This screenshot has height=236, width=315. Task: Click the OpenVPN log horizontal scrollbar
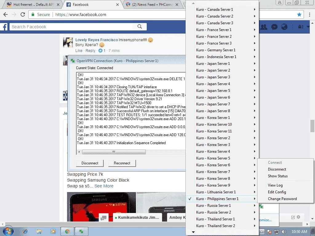[114, 152]
